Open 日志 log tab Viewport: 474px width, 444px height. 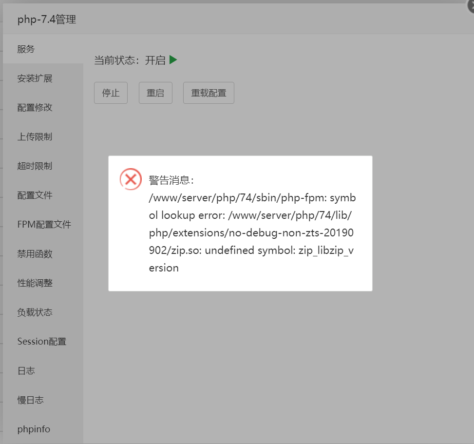(x=43, y=370)
